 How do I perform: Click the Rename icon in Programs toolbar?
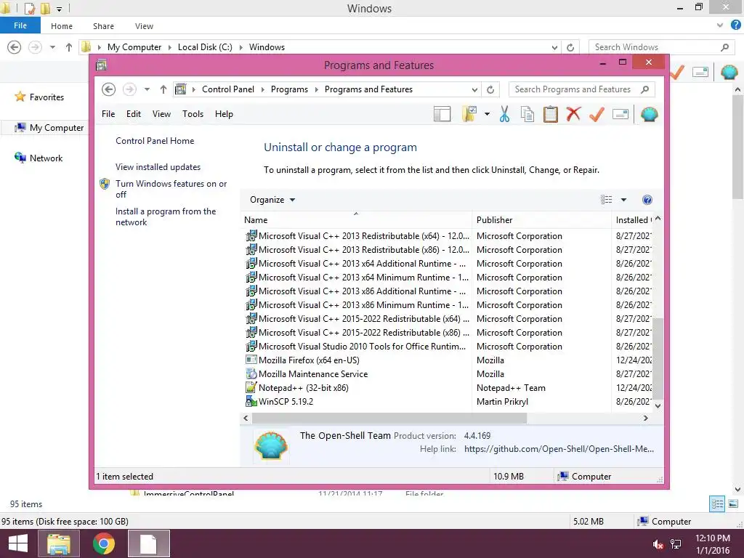(x=620, y=114)
